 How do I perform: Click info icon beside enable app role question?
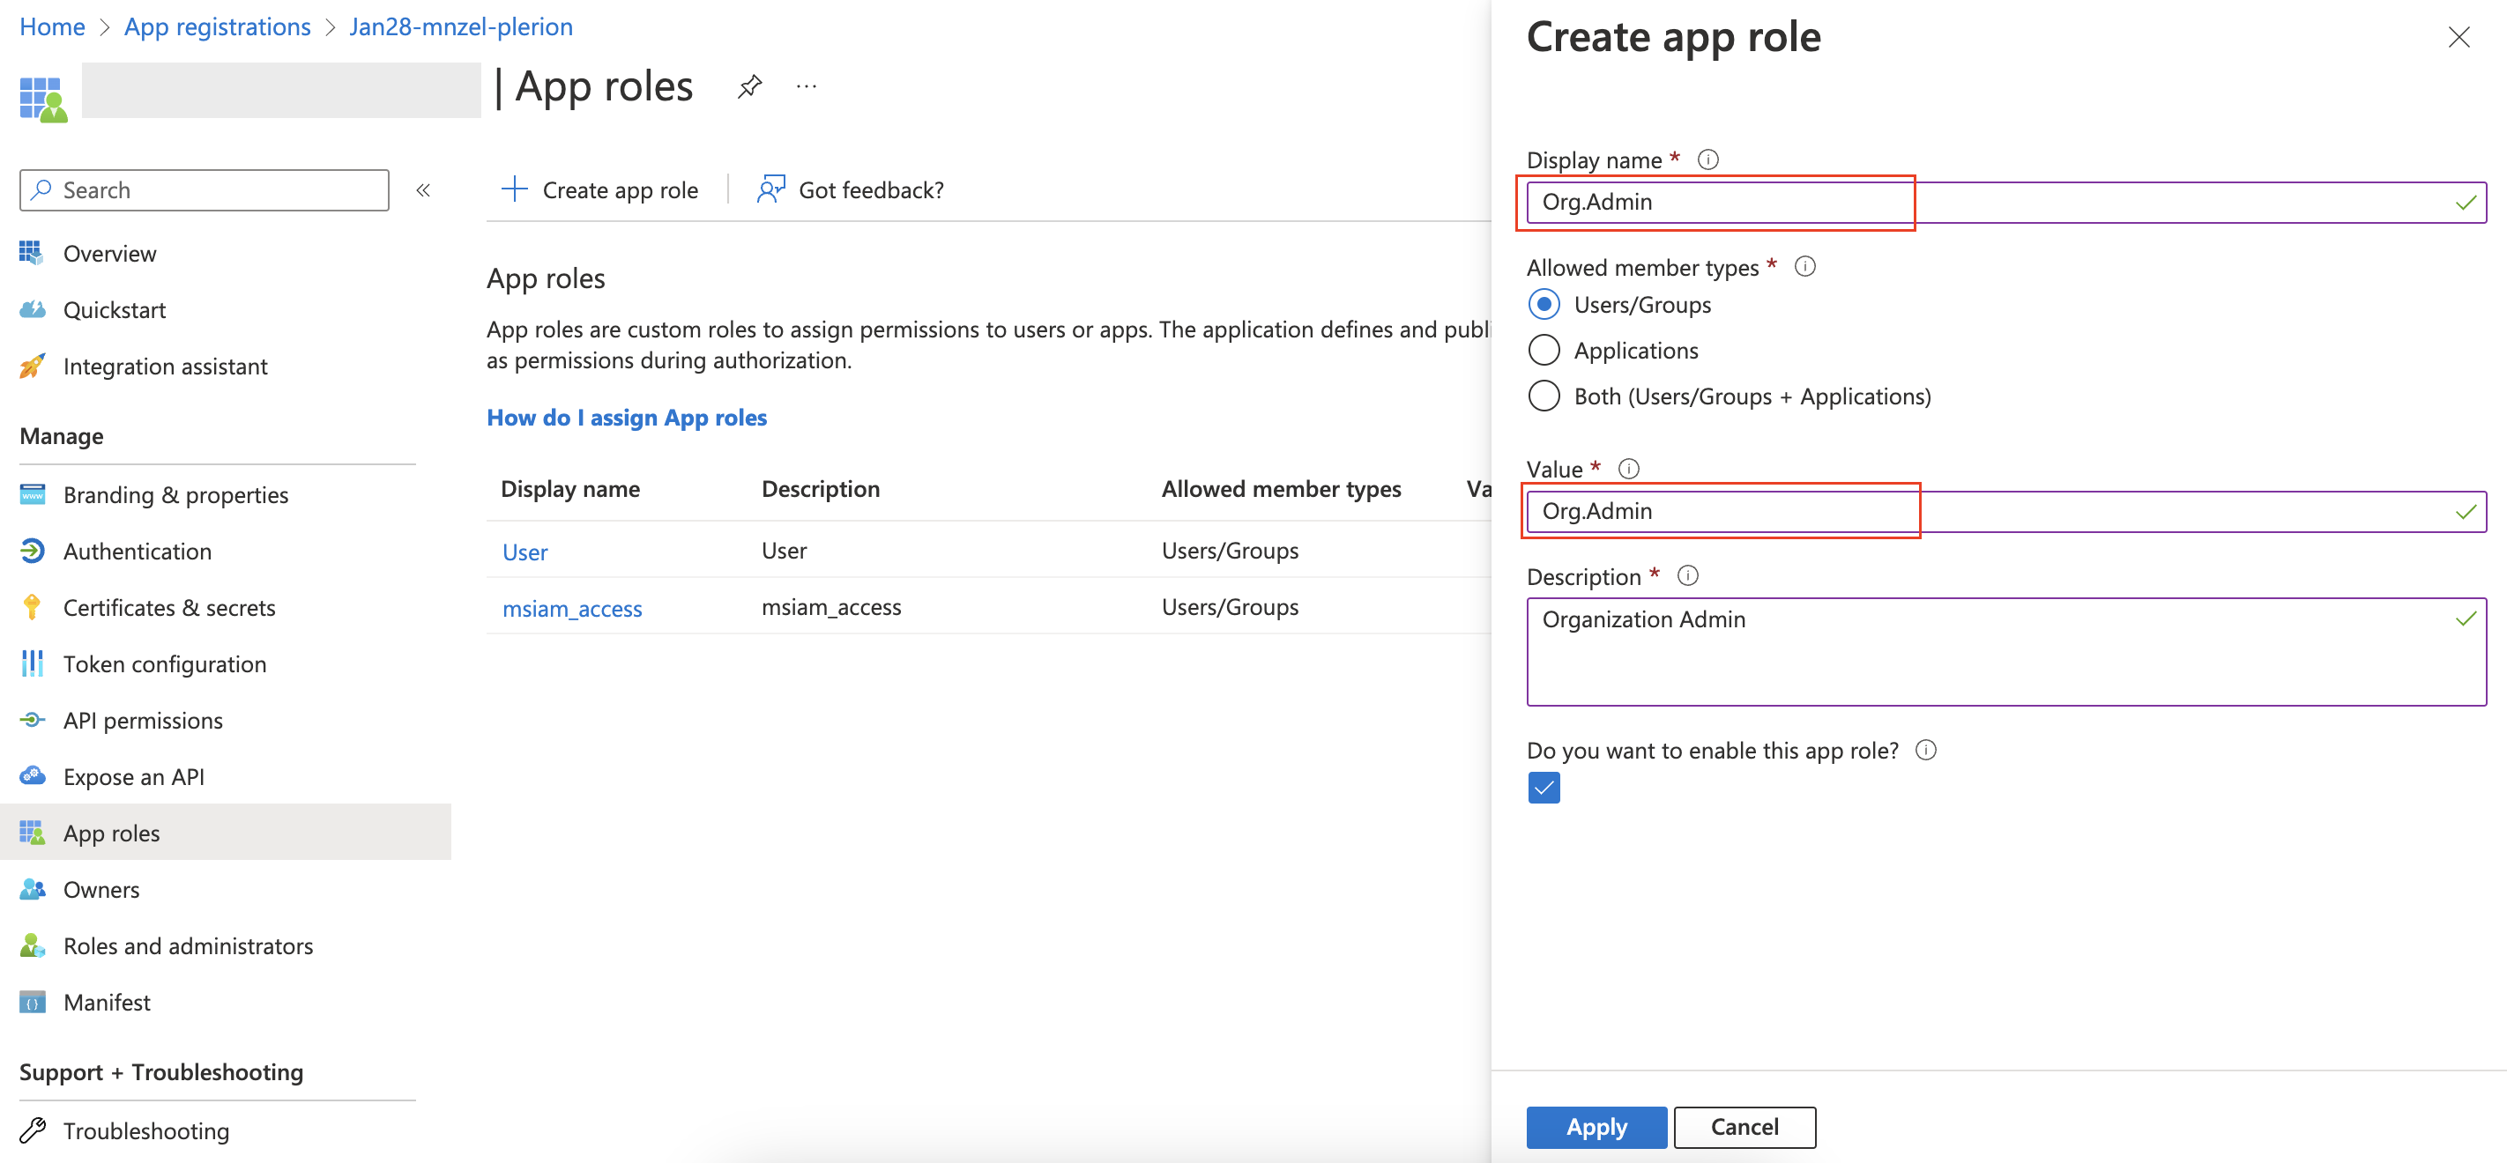tap(1926, 750)
